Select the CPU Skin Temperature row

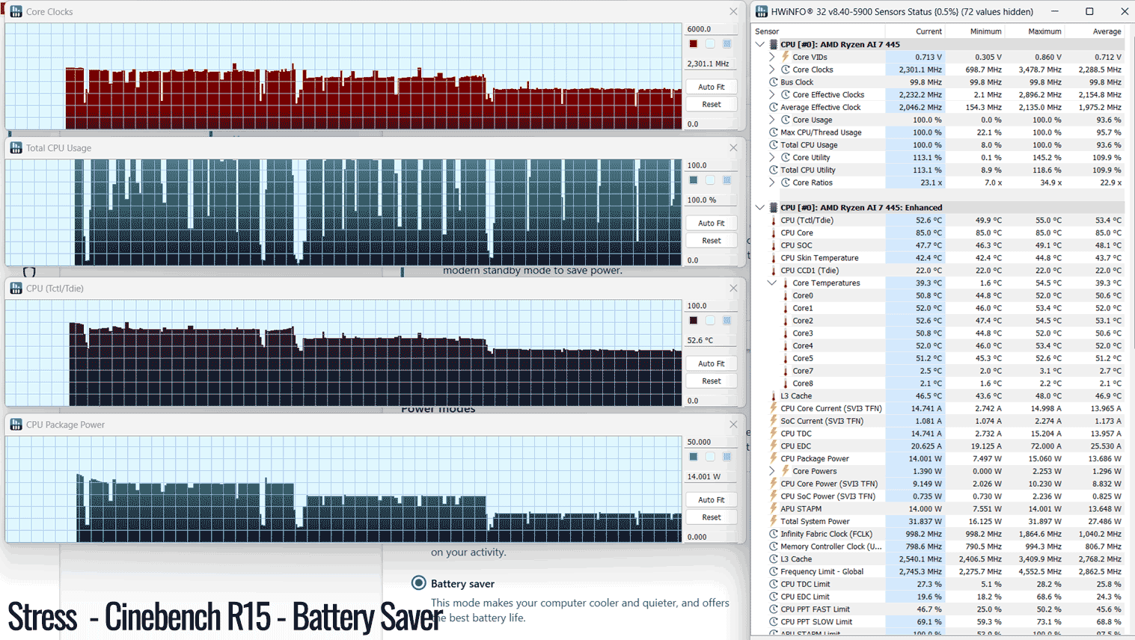point(940,258)
